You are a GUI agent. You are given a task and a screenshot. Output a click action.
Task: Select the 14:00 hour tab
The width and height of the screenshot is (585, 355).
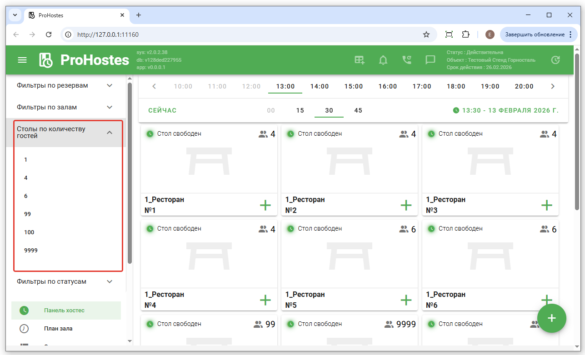pyautogui.click(x=319, y=86)
